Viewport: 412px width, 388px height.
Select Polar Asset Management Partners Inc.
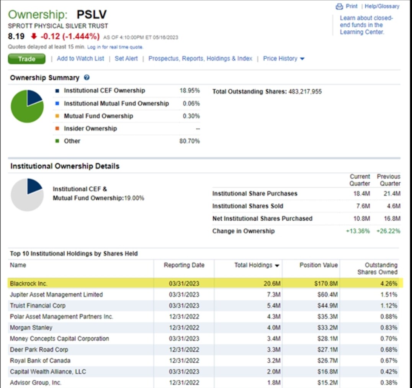(x=62, y=316)
